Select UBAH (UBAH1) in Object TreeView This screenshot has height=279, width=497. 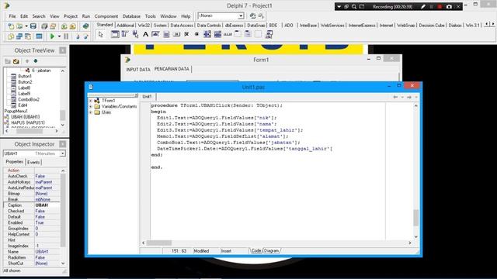click(26, 117)
